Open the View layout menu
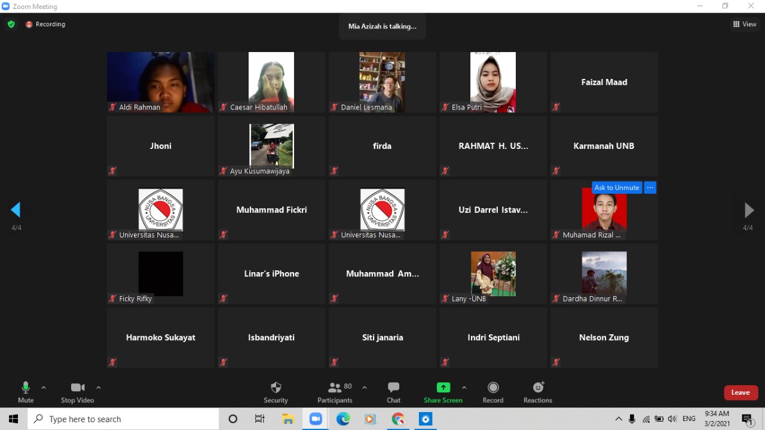Image resolution: width=765 pixels, height=430 pixels. click(x=745, y=25)
